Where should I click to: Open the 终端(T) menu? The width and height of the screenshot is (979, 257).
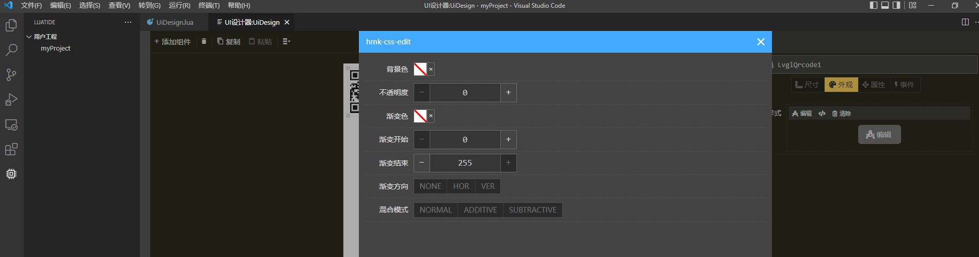(209, 5)
